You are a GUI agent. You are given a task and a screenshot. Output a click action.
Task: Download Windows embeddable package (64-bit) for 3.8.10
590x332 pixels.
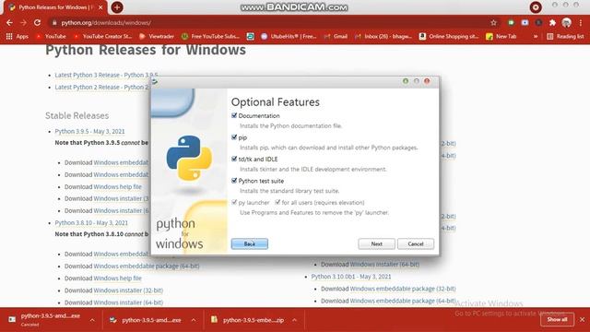tap(147, 267)
